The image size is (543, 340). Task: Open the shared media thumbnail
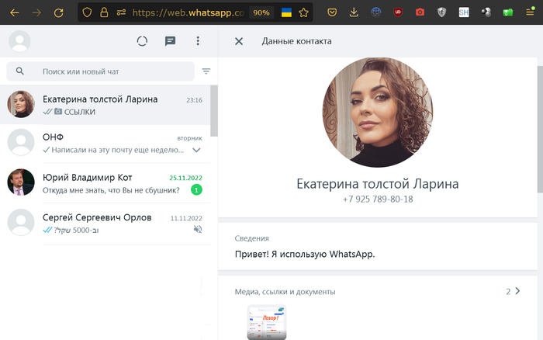(266, 322)
